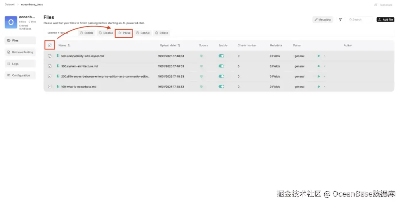Image resolution: width=401 pixels, height=204 pixels.
Task: Open the Logs sidebar tab
Action: [x=20, y=64]
